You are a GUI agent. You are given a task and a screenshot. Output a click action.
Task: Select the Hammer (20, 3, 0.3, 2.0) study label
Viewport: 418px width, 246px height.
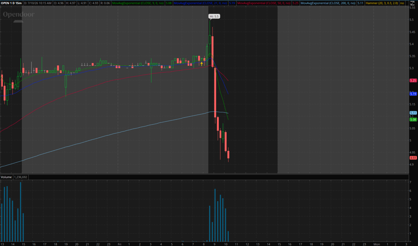382,3
